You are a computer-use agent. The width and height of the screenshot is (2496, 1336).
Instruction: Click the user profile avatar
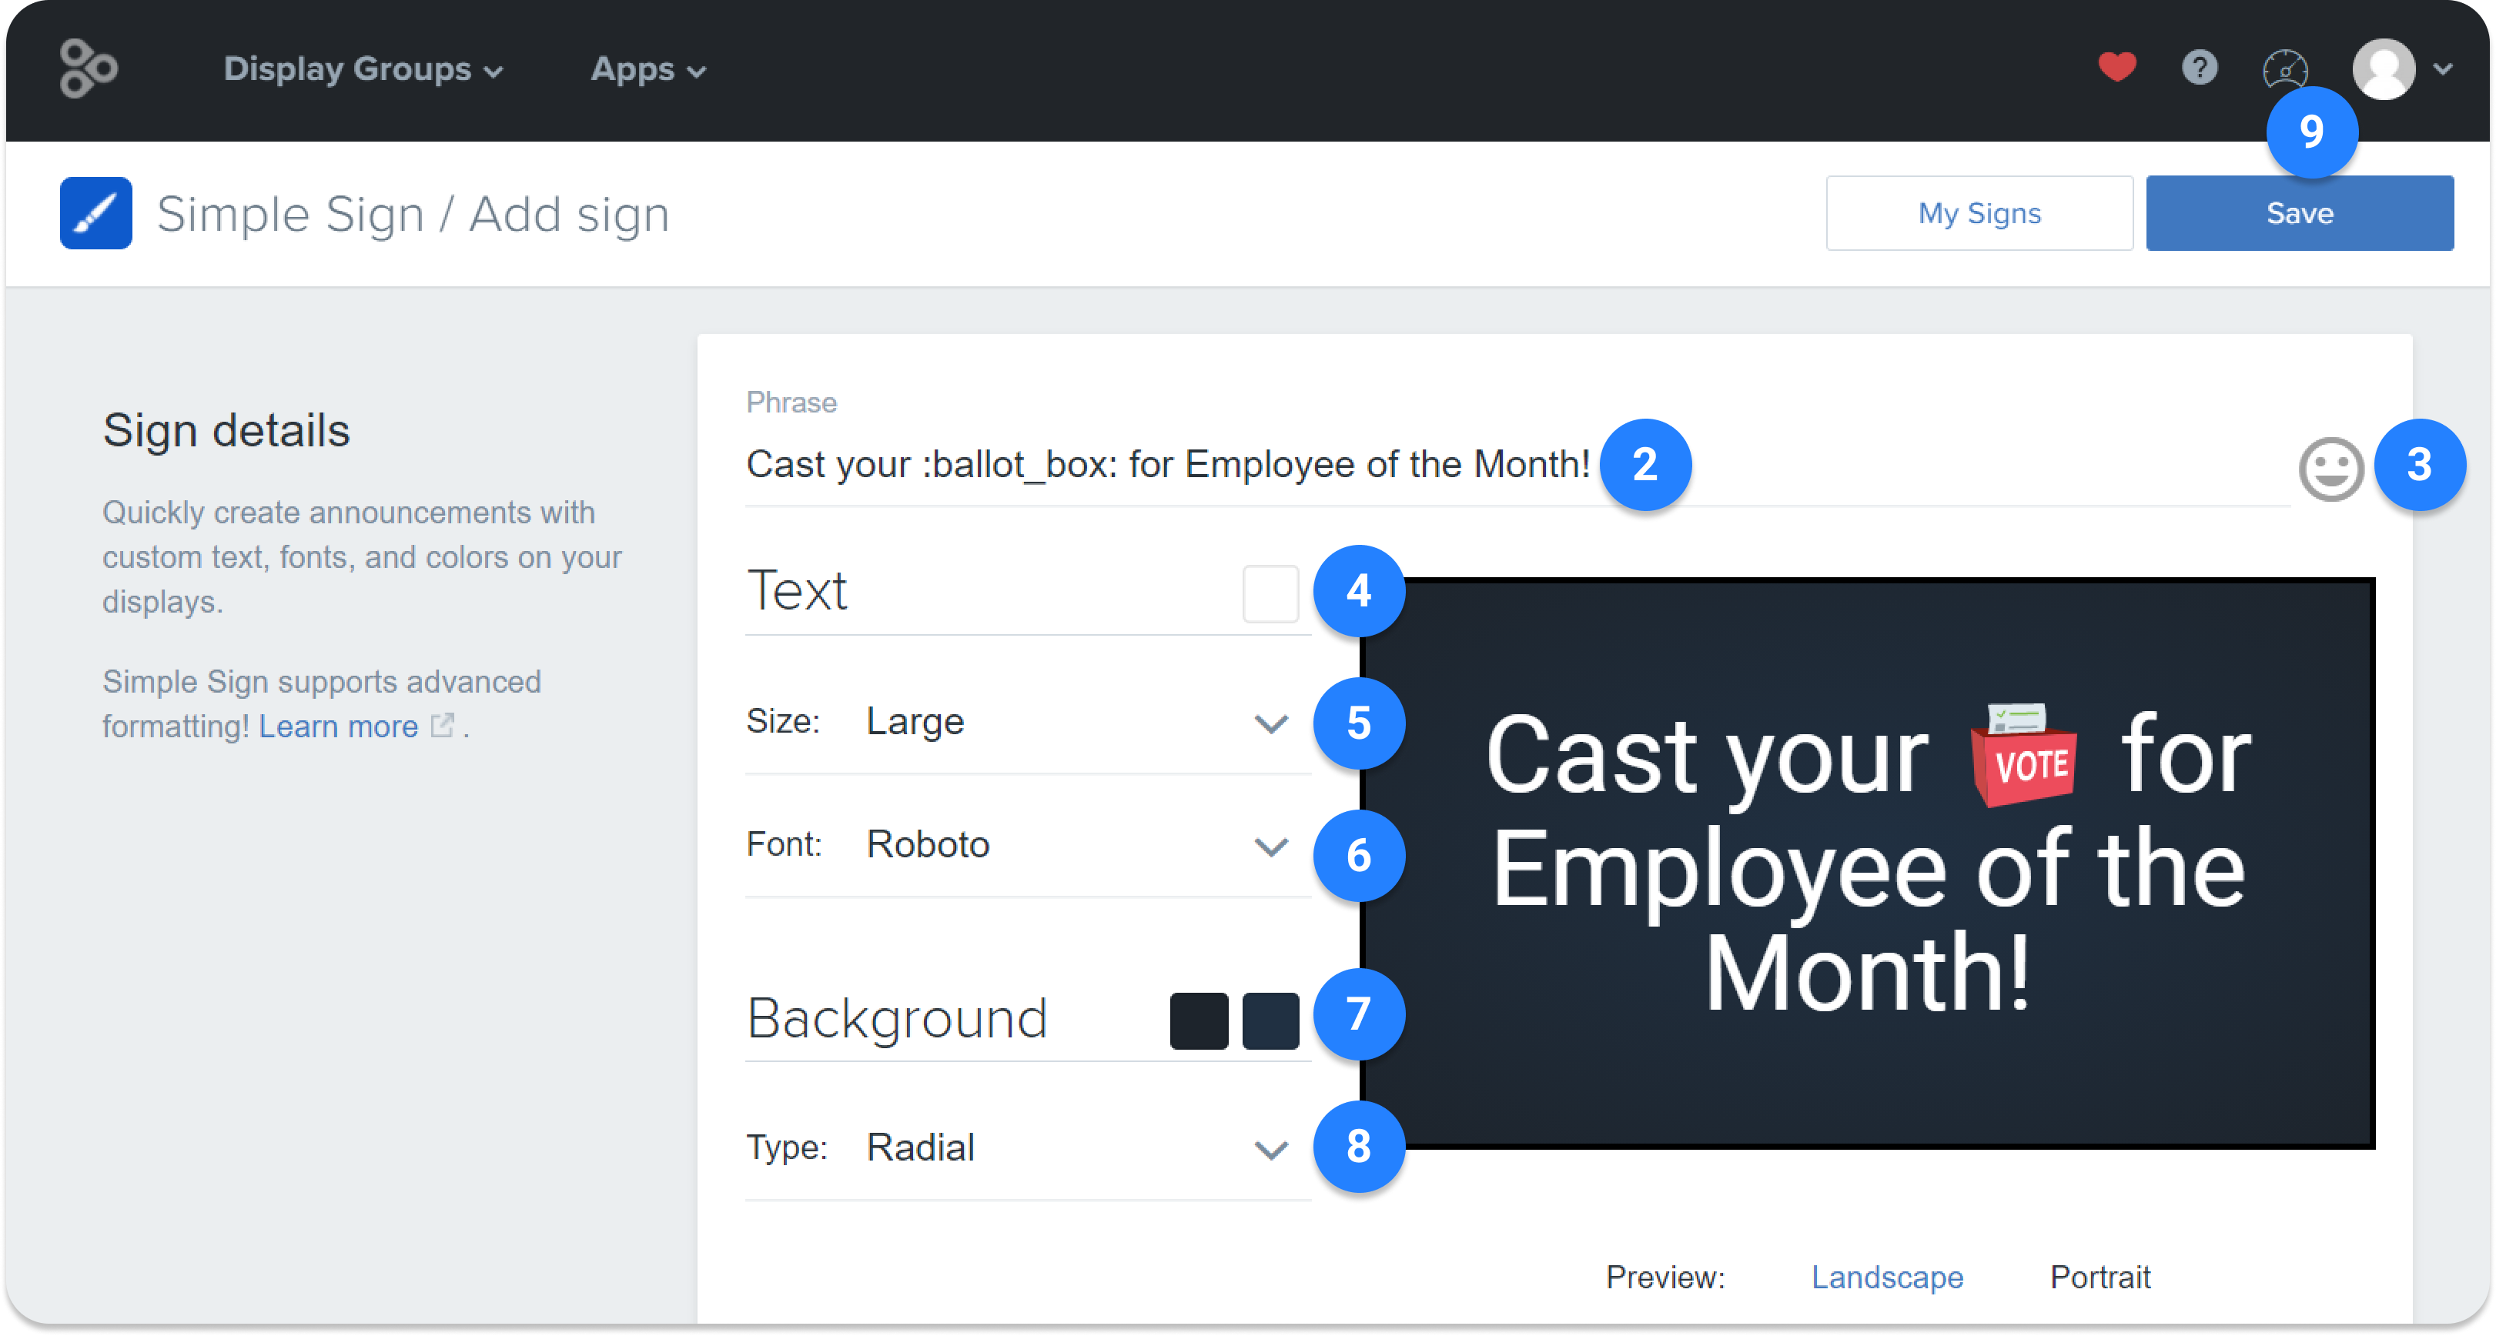tap(2384, 68)
